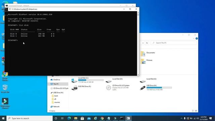Open Local Disk (E:) drive icon
This screenshot has width=215, height=121.
click(x=142, y=81)
